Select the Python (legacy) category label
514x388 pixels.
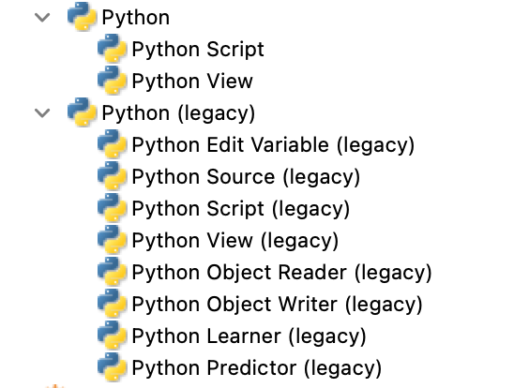[x=178, y=113]
